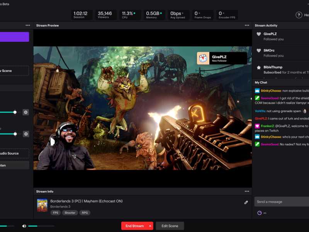Click crown badge of first StinkyCheese message

tap(257, 91)
